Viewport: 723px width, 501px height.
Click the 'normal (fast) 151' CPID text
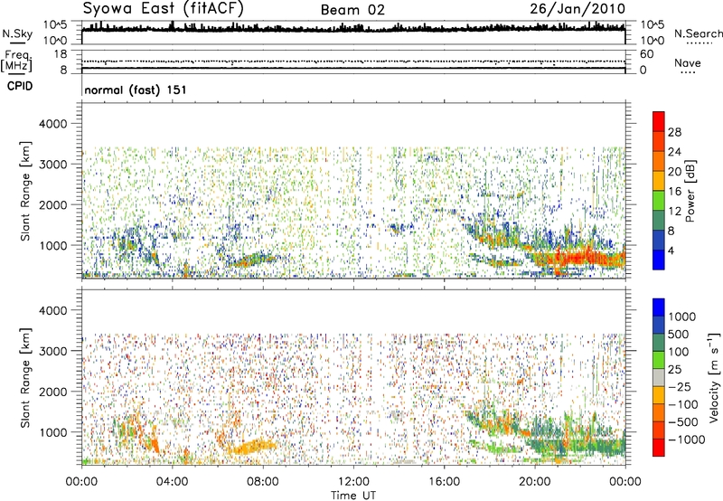pyautogui.click(x=135, y=90)
